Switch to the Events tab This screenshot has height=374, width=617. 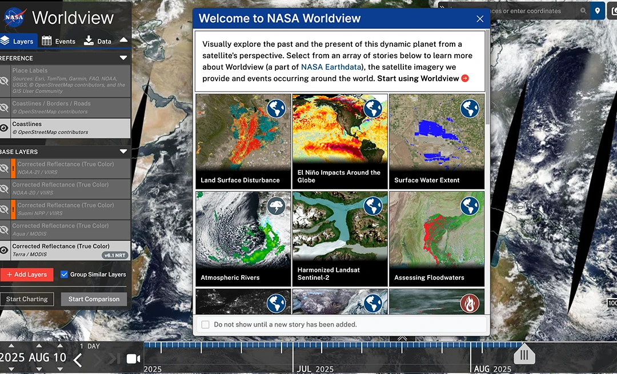[x=58, y=41]
